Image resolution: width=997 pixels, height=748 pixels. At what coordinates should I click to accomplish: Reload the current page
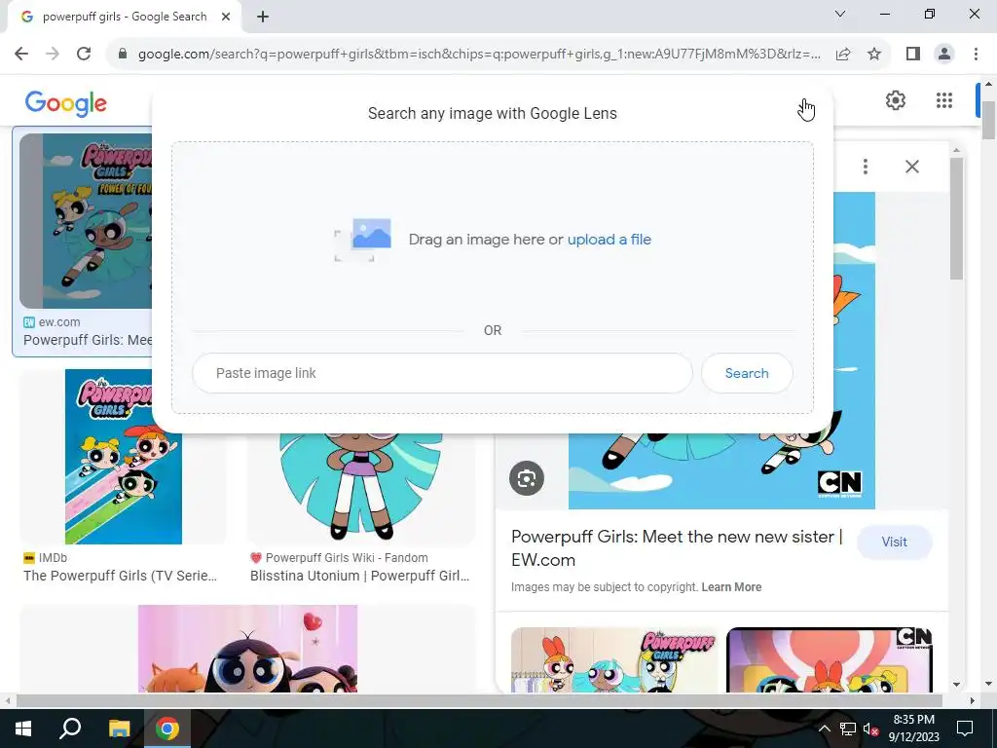[x=84, y=54]
